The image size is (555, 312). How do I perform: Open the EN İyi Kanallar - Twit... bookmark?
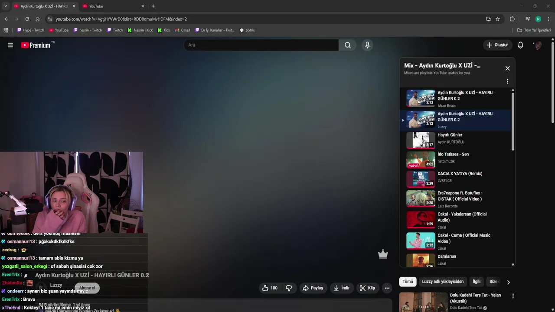tap(215, 30)
